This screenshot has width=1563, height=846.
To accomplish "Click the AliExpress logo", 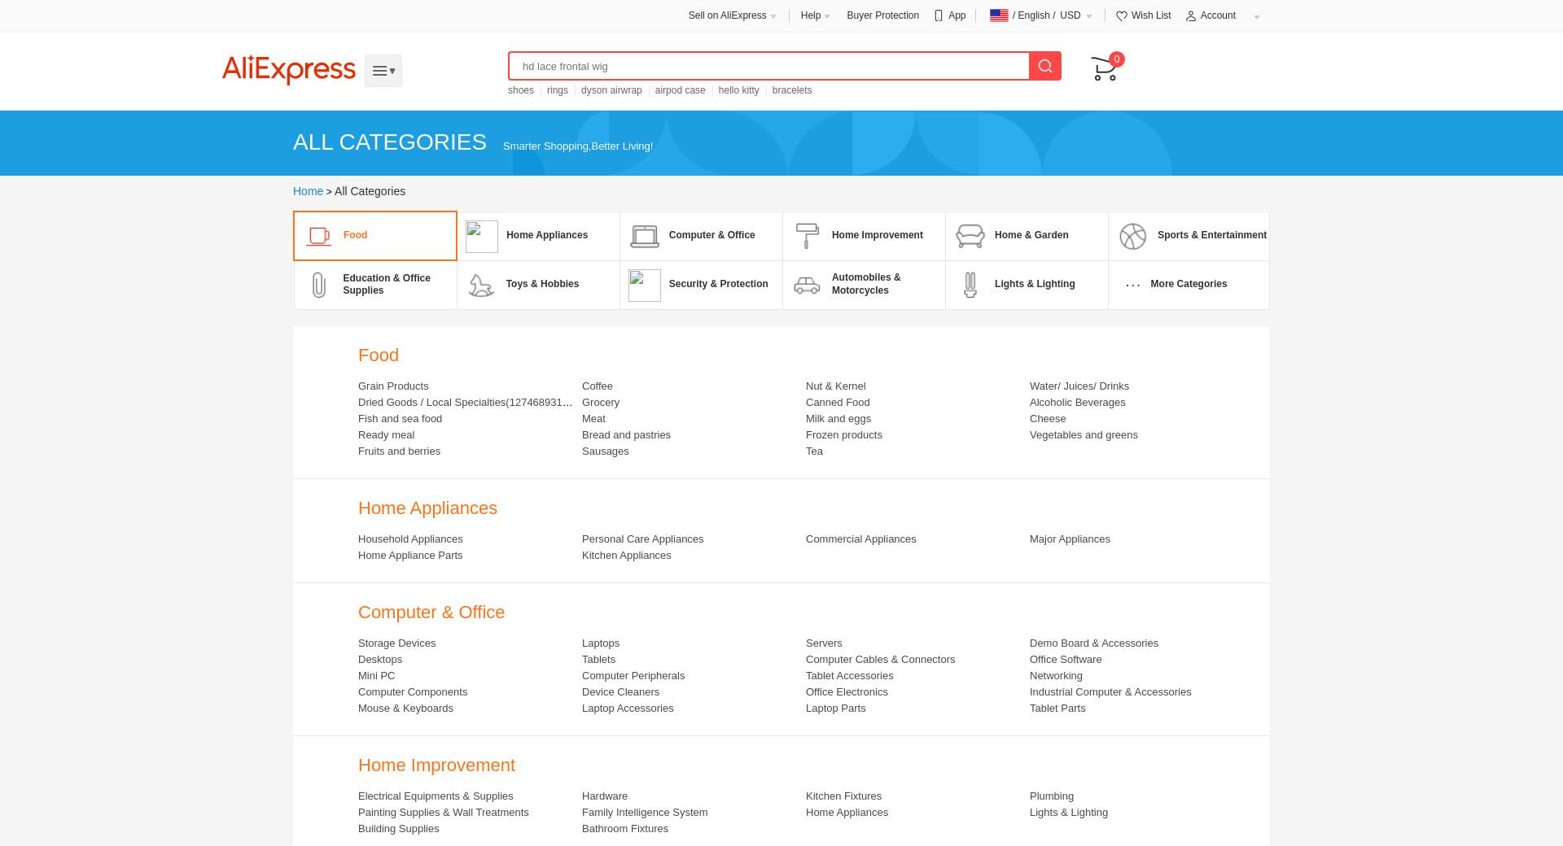I will (x=289, y=69).
